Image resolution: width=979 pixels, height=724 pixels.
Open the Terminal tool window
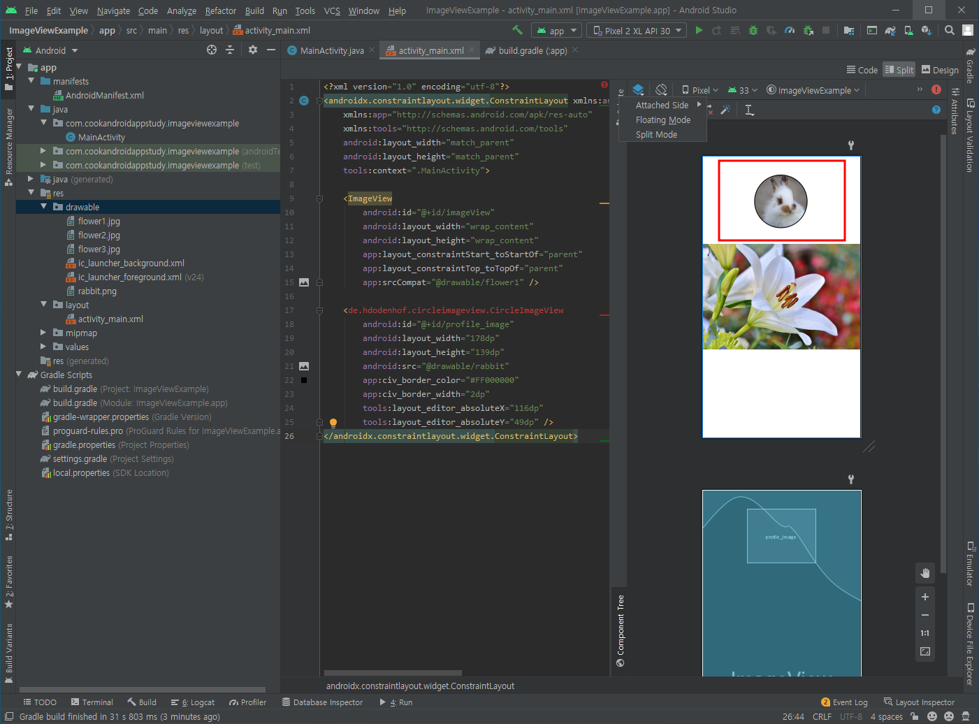[x=92, y=702]
